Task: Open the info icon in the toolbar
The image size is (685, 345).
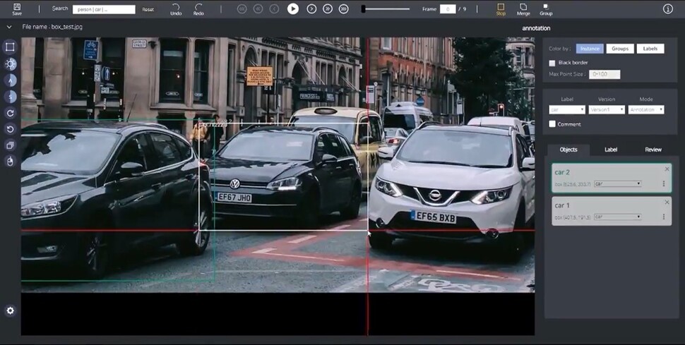Action: pyautogui.click(x=667, y=9)
